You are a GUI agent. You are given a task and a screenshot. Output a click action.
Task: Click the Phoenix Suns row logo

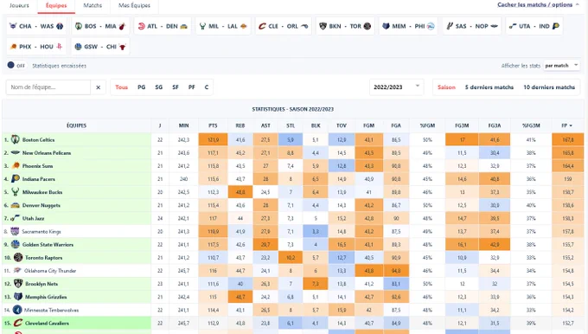[x=16, y=165]
